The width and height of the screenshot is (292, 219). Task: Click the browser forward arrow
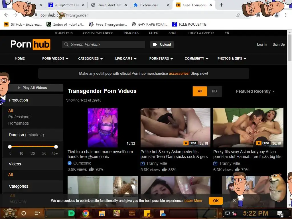(15, 15)
